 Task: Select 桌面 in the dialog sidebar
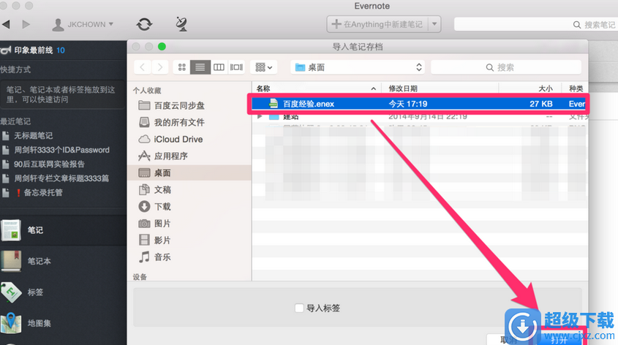pyautogui.click(x=189, y=173)
